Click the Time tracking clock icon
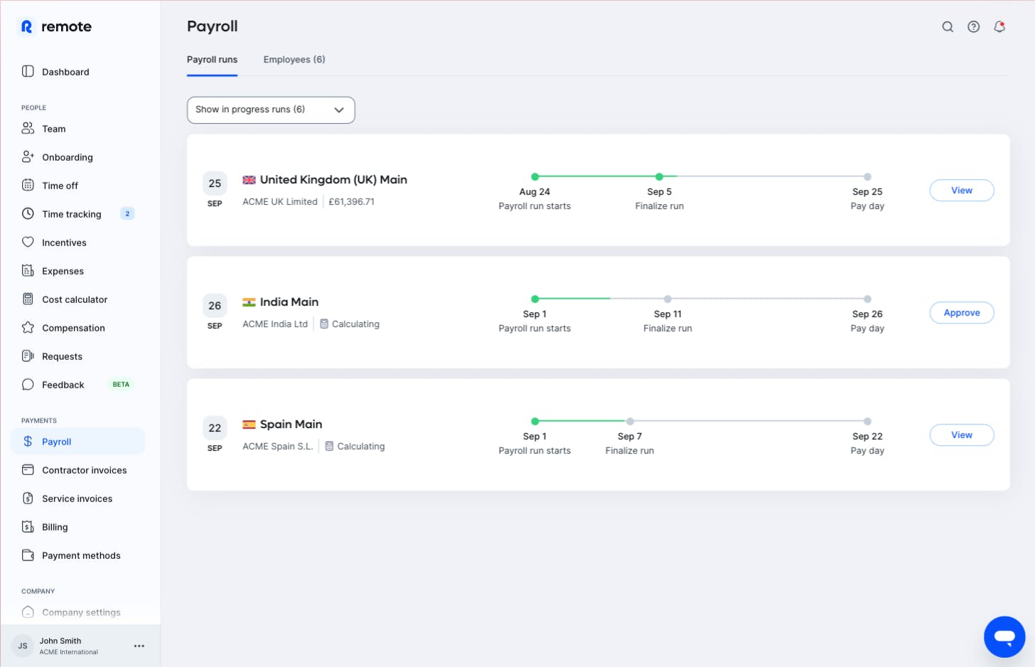 [x=28, y=214]
